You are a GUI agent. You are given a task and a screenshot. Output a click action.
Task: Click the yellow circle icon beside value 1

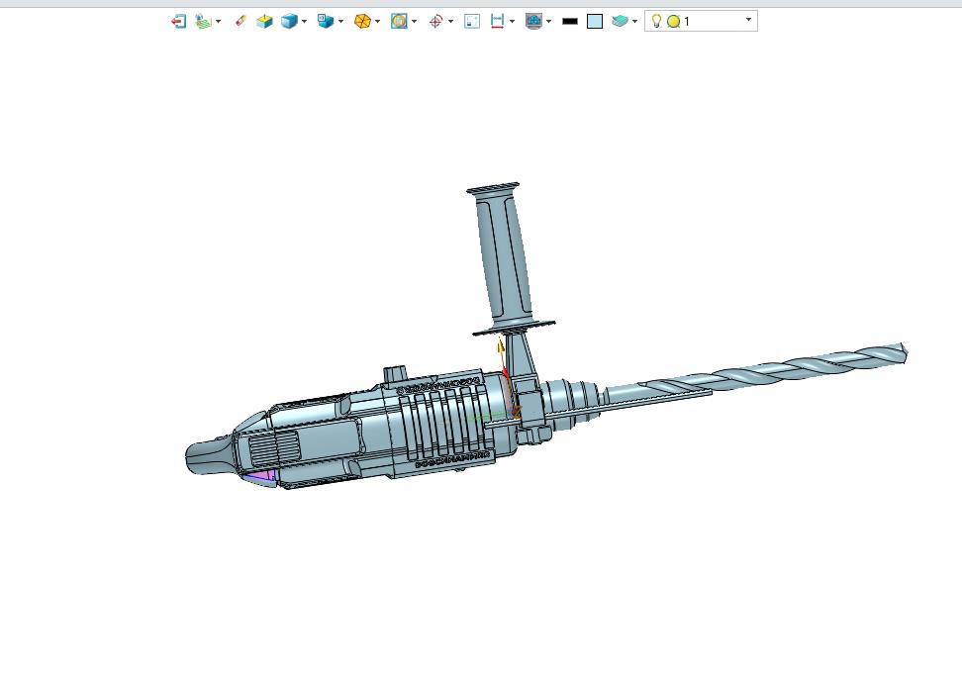[x=673, y=22]
